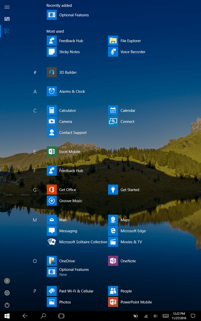This screenshot has width=201, height=321.
Task: Click the letter O section header
Action: (35, 261)
